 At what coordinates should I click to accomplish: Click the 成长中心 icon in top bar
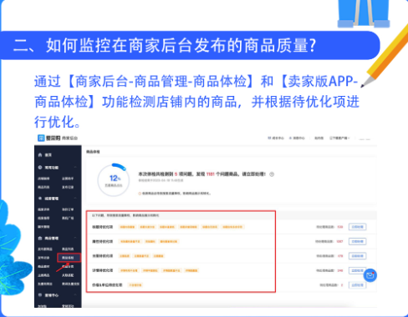(269, 138)
